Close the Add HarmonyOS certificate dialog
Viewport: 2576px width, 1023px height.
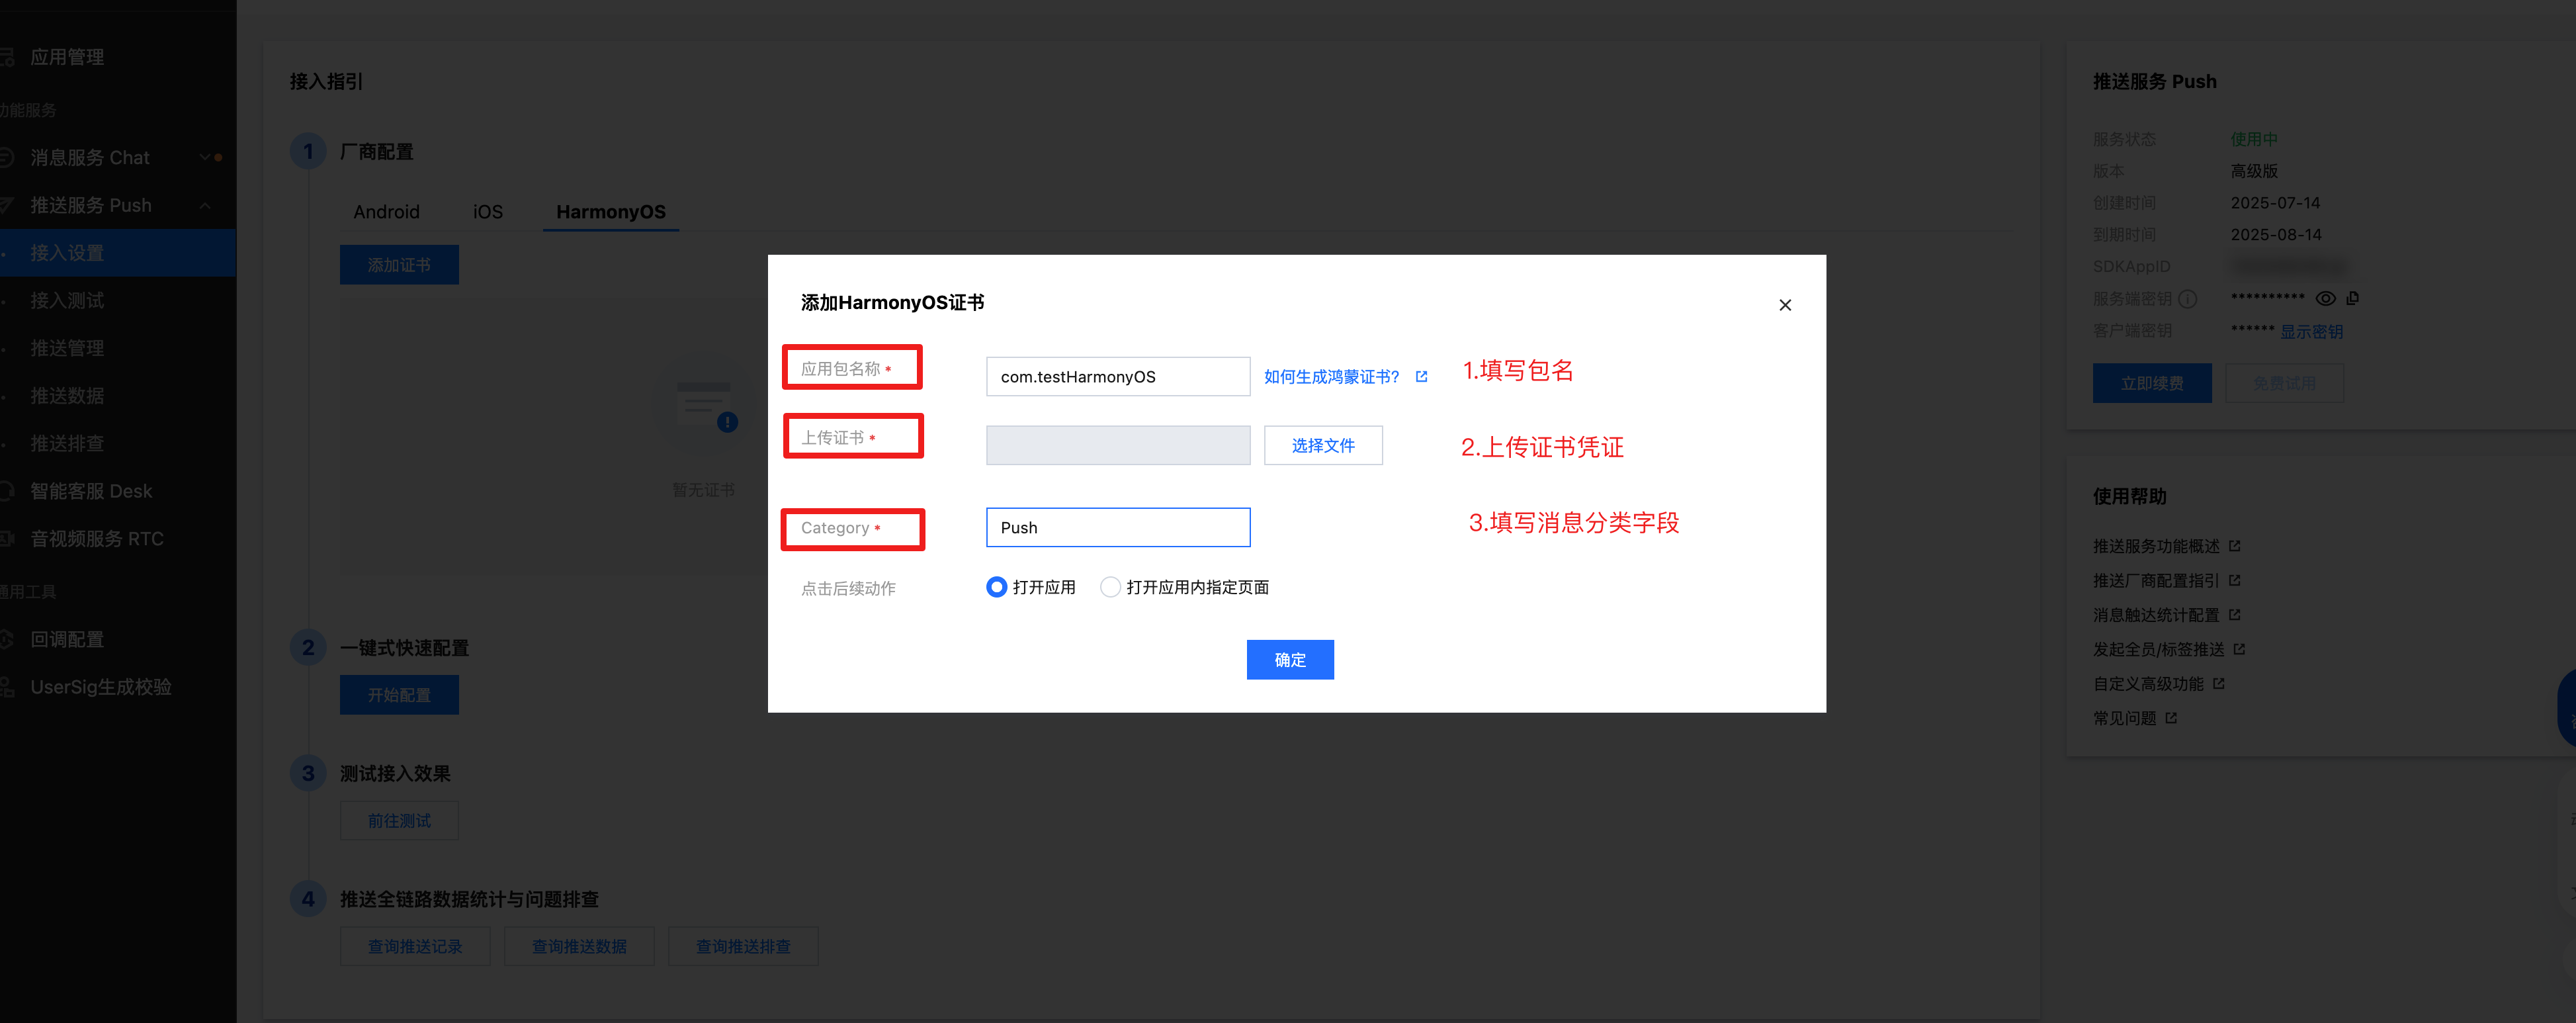(1784, 305)
